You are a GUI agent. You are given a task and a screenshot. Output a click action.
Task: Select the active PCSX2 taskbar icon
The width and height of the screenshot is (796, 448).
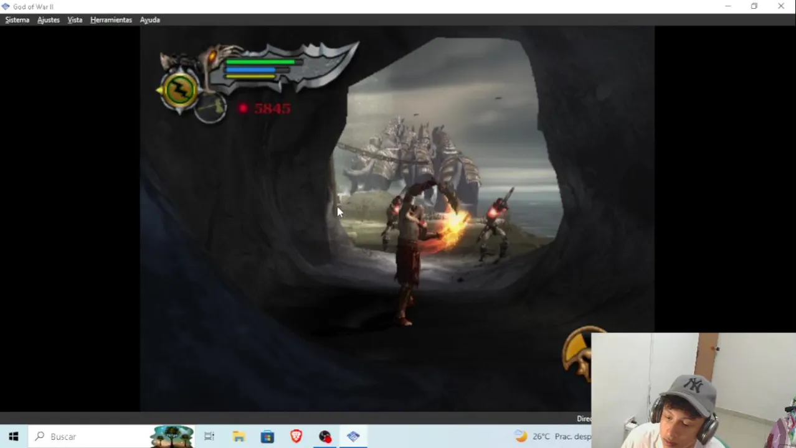(x=353, y=437)
